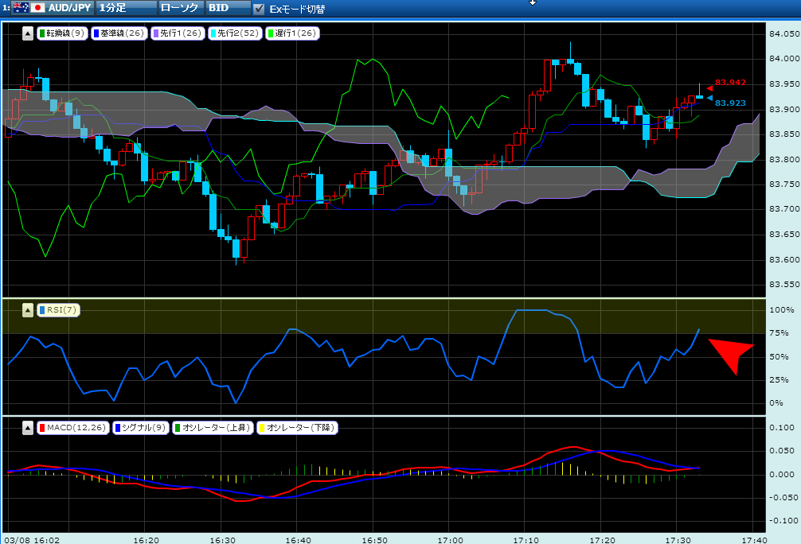This screenshot has height=544, width=801.
Task: Collapse the RSI panel legend
Action: point(28,310)
